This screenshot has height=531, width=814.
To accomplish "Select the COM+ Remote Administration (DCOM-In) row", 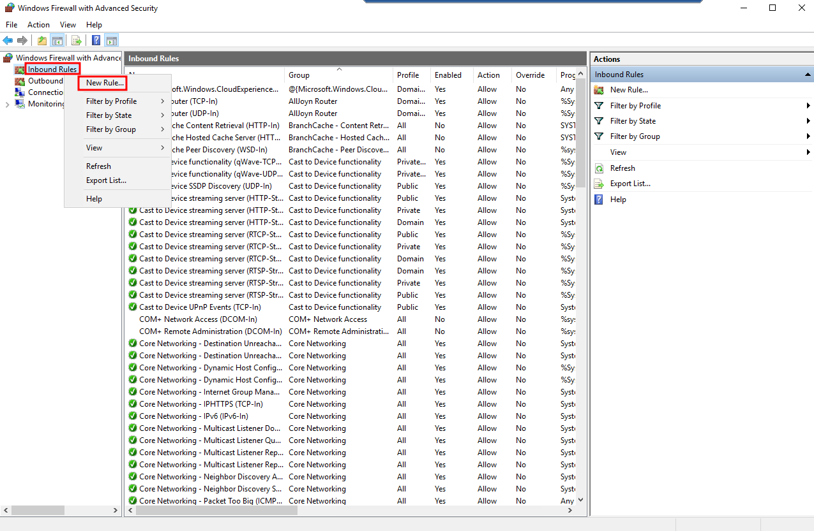I will tap(351, 331).
